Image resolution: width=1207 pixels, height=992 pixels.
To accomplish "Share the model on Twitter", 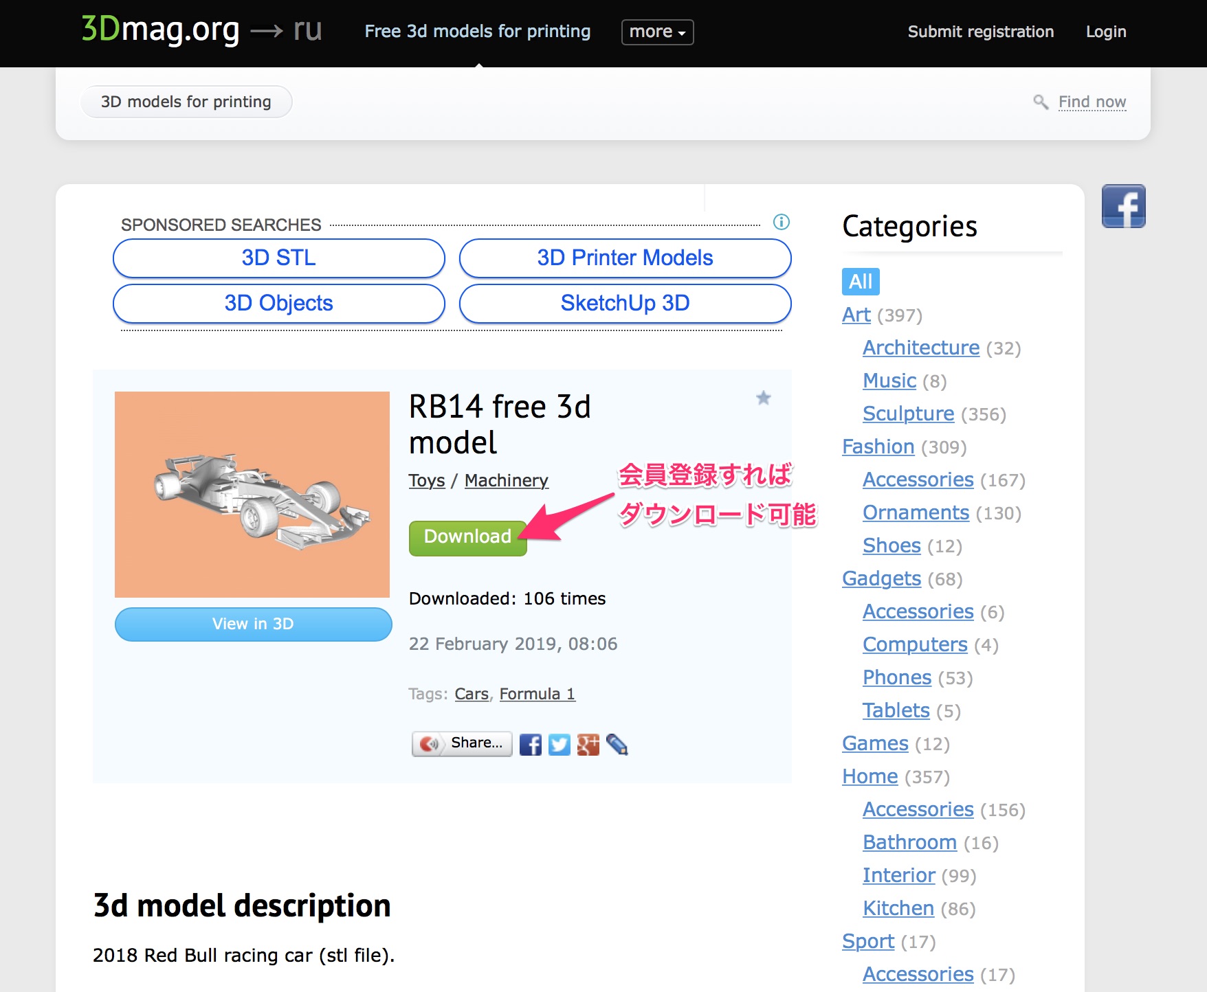I will [559, 745].
